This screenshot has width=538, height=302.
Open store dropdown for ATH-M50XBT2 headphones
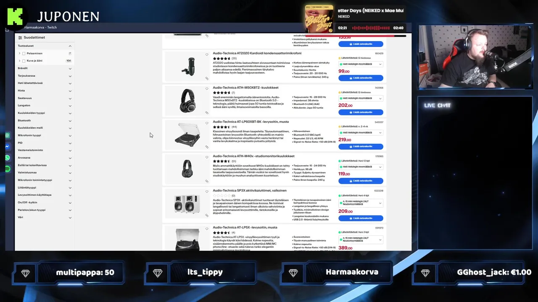[x=361, y=99]
